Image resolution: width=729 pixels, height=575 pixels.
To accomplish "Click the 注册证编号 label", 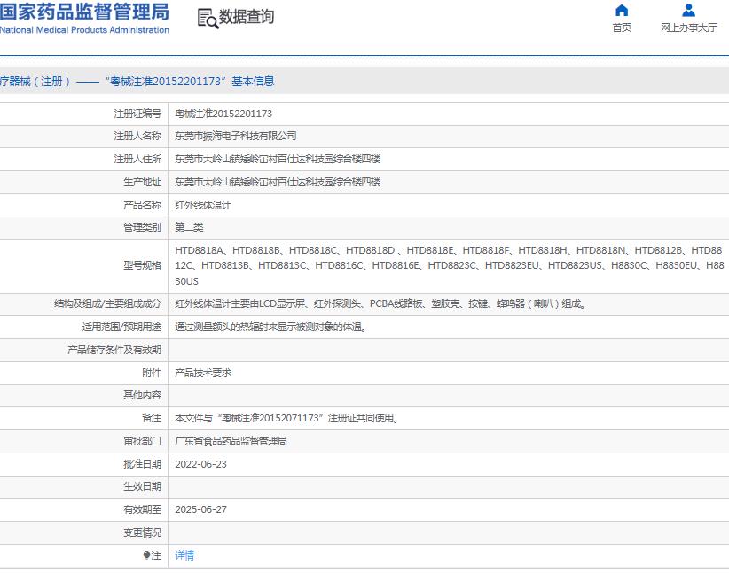I will click(137, 114).
